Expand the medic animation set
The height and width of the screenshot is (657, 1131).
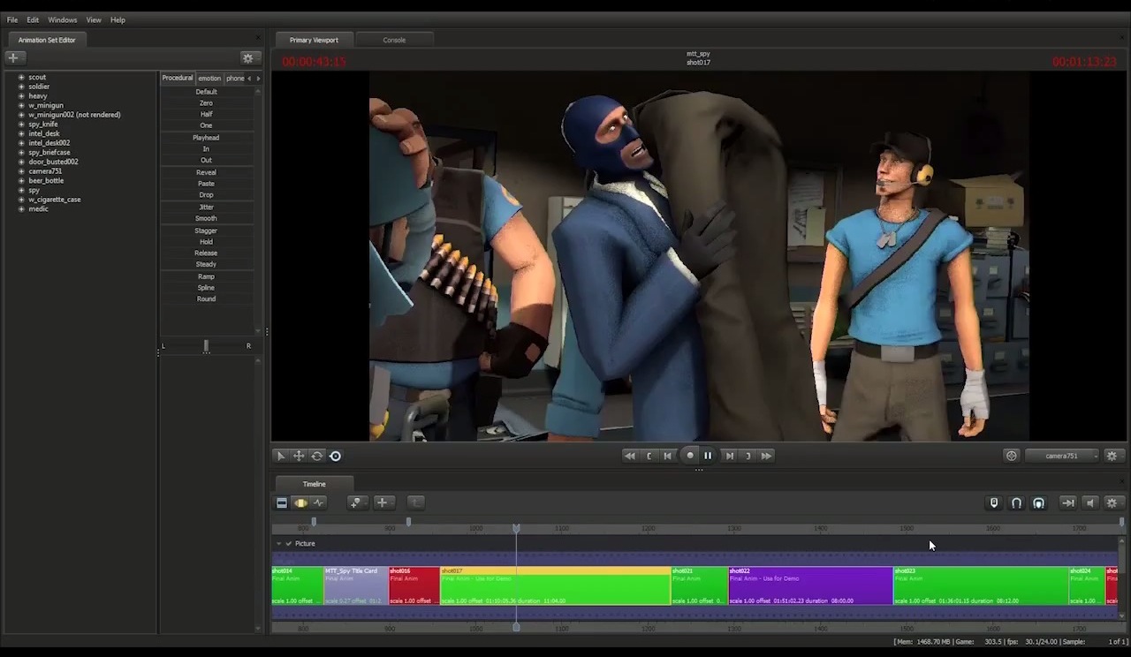coord(20,208)
